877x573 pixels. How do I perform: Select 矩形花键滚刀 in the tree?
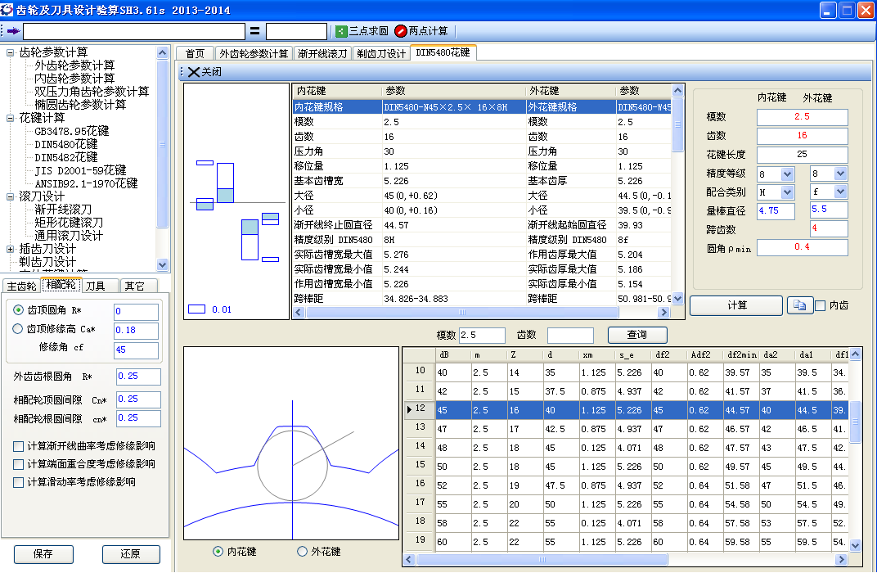pyautogui.click(x=69, y=223)
